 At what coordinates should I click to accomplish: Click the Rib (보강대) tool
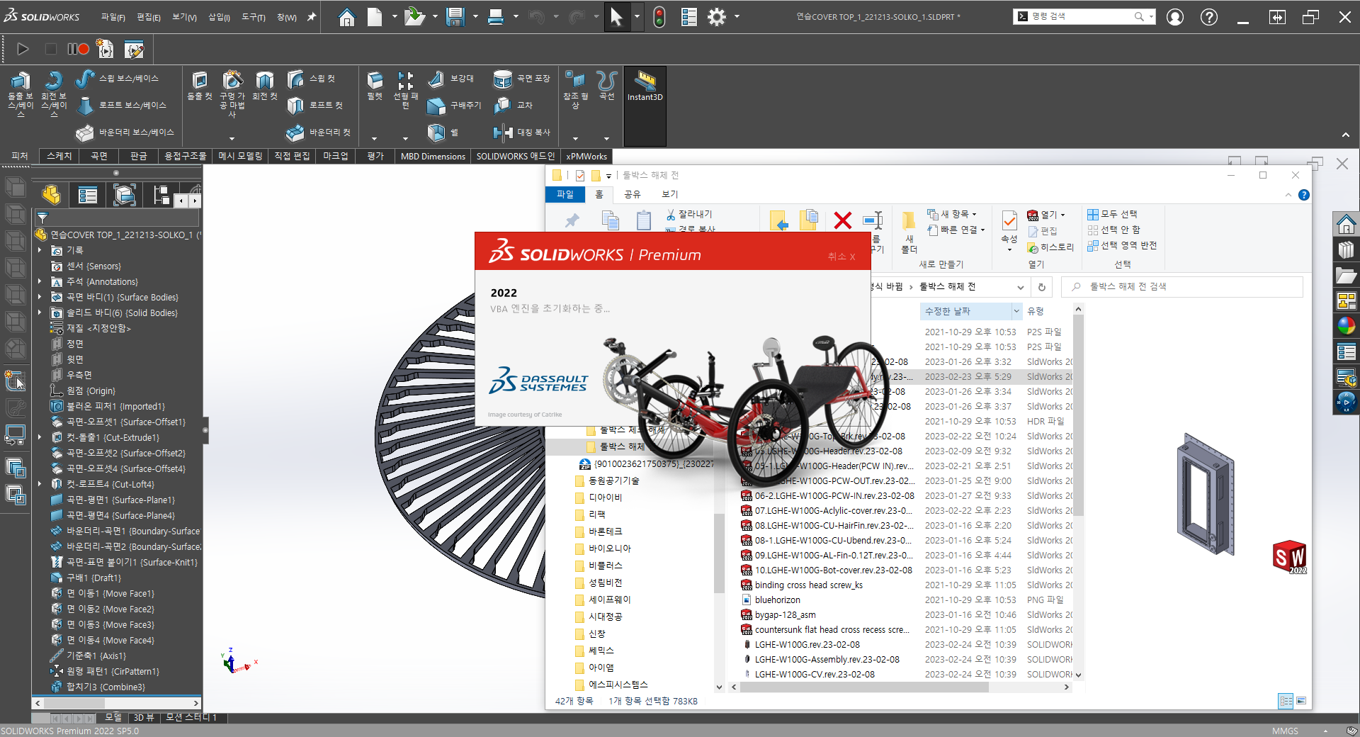pyautogui.click(x=450, y=79)
